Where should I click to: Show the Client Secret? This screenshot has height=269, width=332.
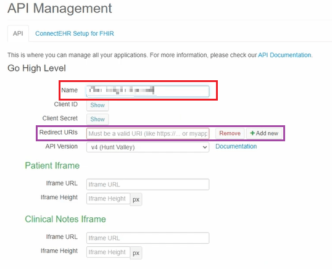coord(98,119)
